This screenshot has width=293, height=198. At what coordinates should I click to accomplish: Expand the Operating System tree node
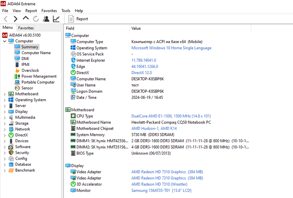[x=5, y=100]
